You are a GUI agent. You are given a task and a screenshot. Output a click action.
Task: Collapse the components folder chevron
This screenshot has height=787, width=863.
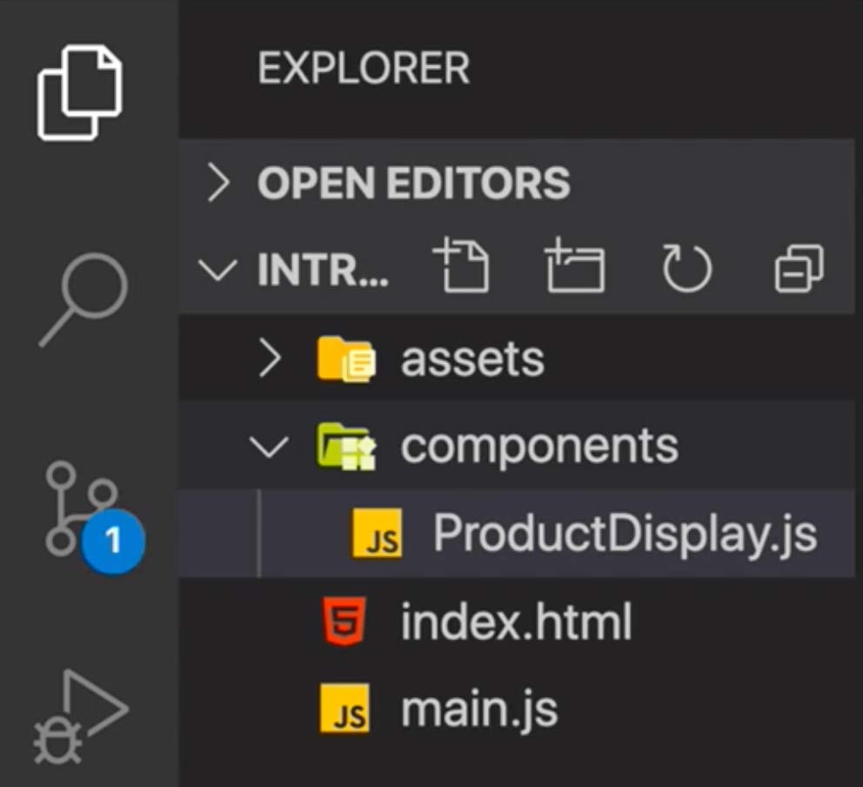point(269,447)
